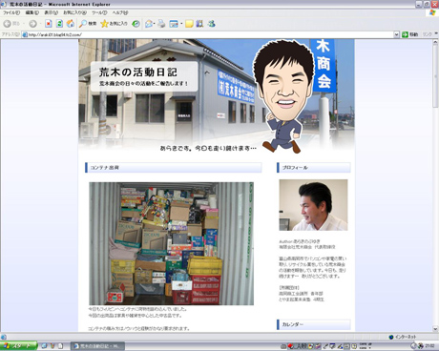
Task: Click the container cargo photo
Action: click(172, 243)
